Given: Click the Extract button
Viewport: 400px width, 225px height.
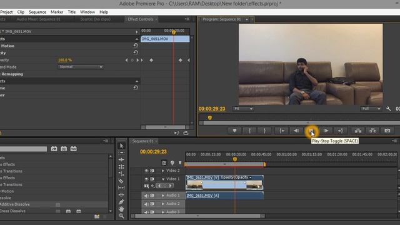Looking at the screenshot, I should 372,131.
